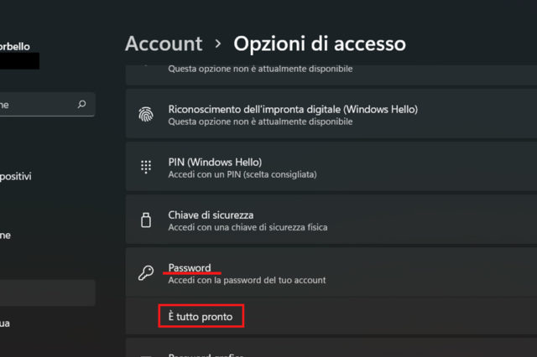Open sidebar item ending in "ua"

tap(5, 323)
